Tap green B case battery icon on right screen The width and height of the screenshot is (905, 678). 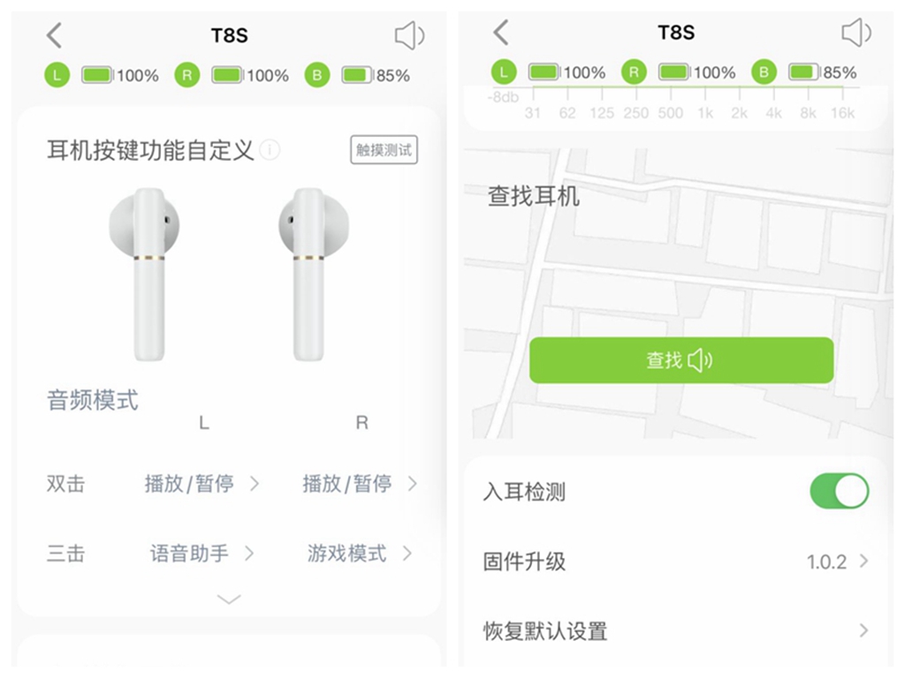(x=764, y=72)
